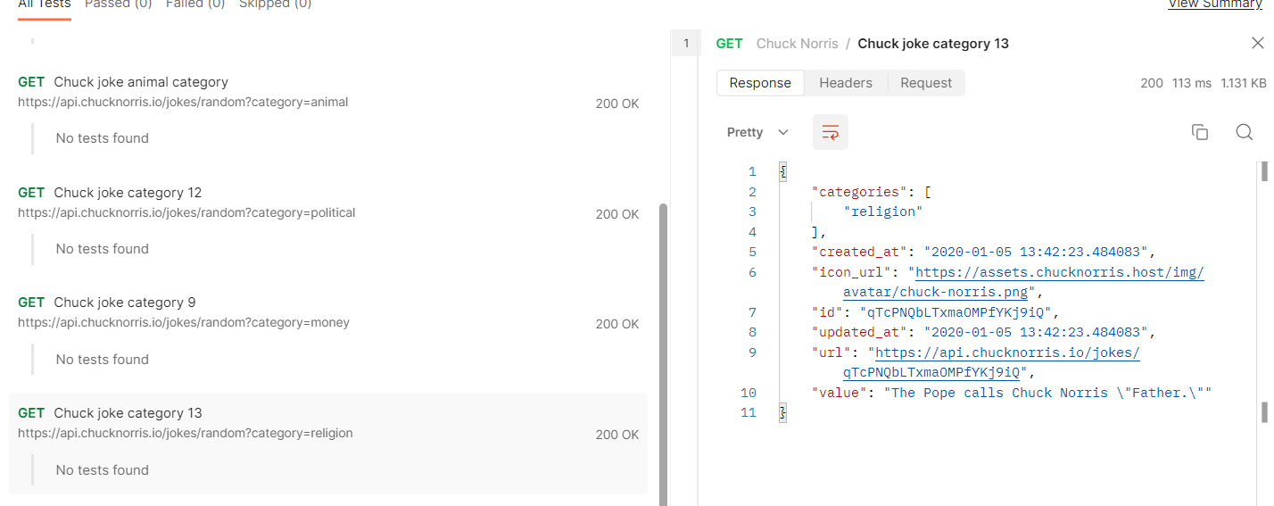Viewport: 1274px width, 506px height.
Task: Click the "updated_at" key in JSON
Action: point(859,332)
